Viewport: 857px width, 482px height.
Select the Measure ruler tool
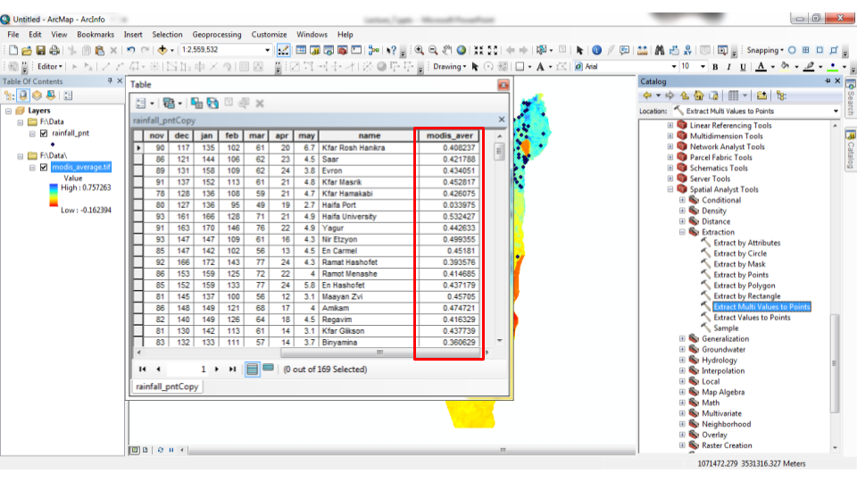[x=642, y=50]
